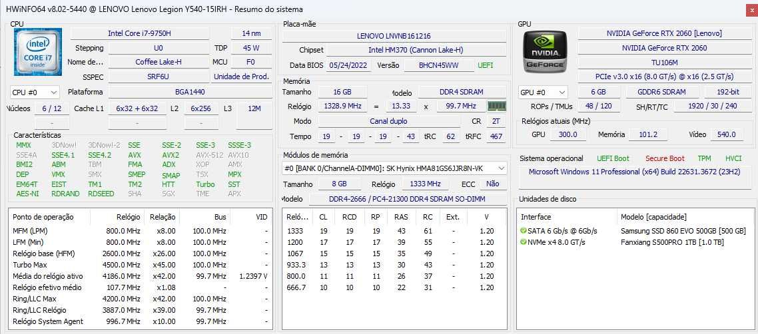Select the Ring/LLC Max row
Screen dimensions: 758x334
point(140,299)
